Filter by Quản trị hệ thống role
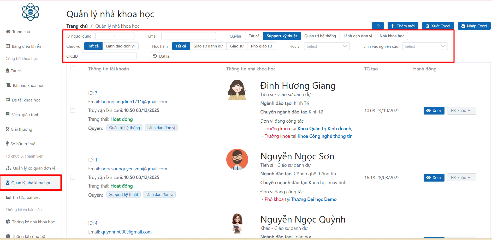The width and height of the screenshot is (492, 240). coord(320,36)
